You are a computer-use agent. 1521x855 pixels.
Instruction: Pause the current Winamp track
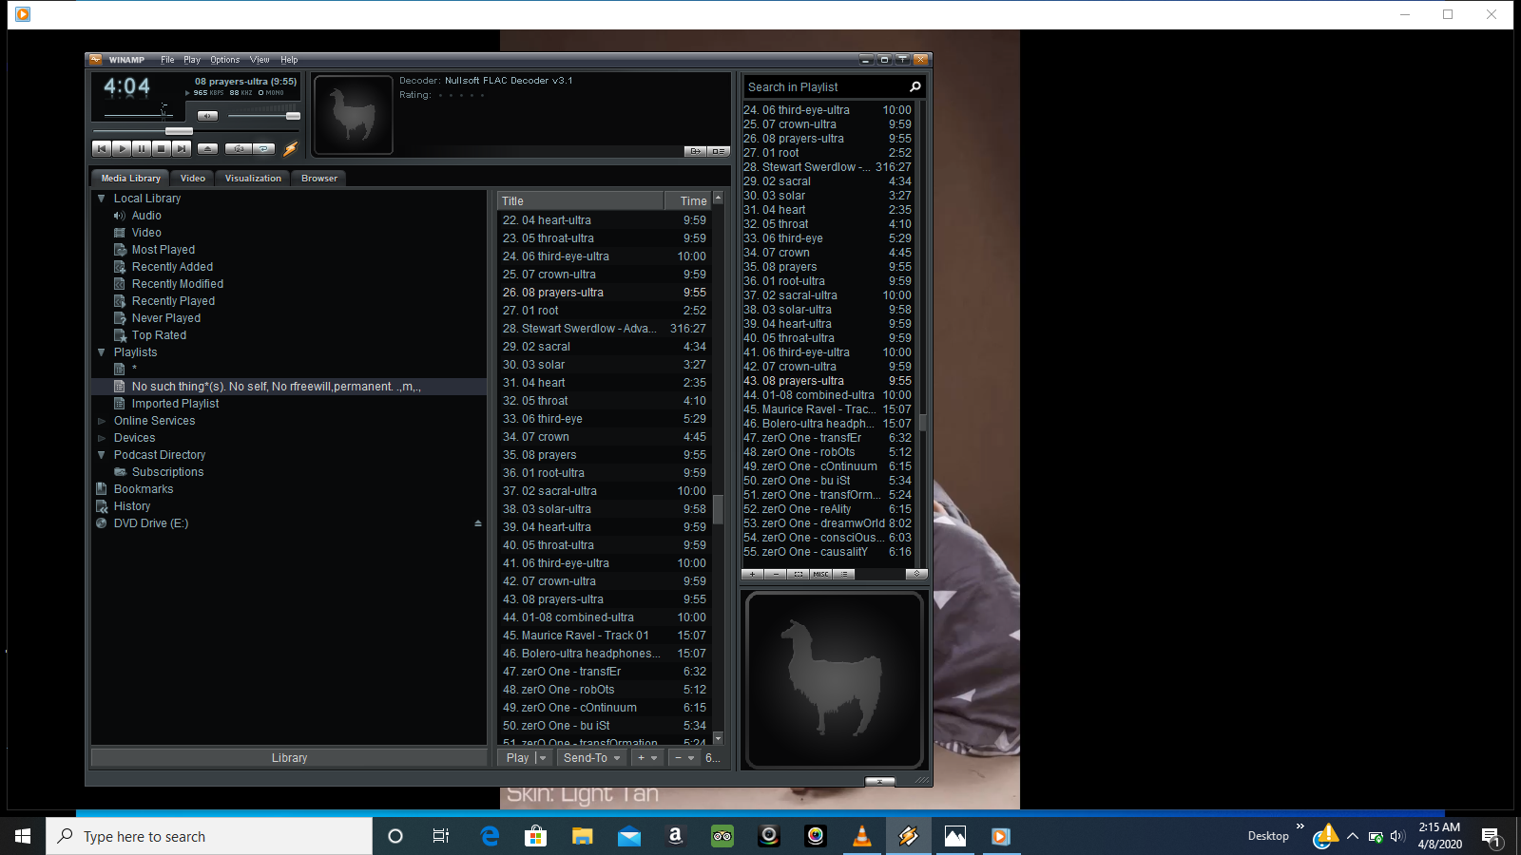point(142,148)
